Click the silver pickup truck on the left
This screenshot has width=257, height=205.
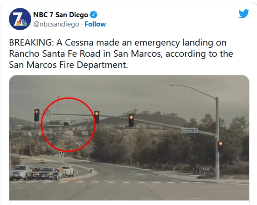(21, 172)
